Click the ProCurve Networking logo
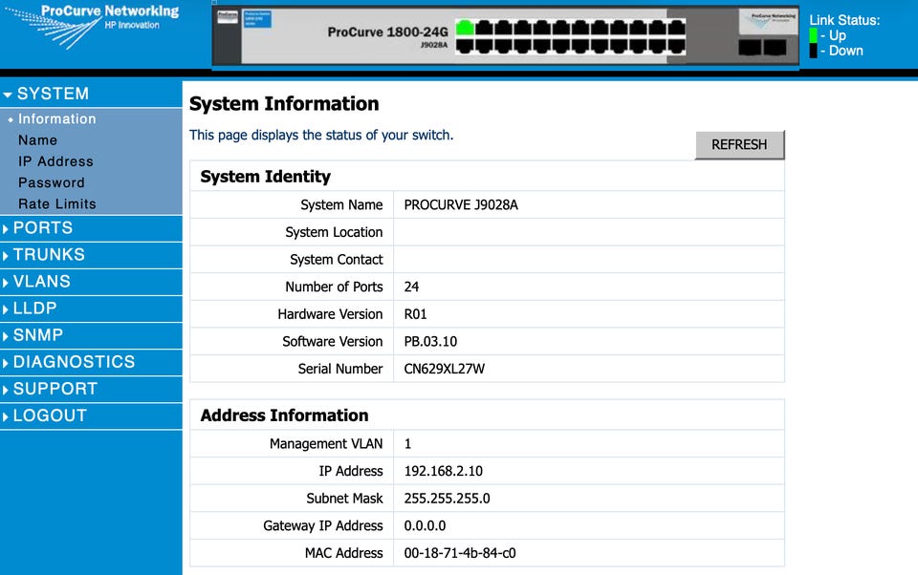918x575 pixels. click(x=94, y=26)
